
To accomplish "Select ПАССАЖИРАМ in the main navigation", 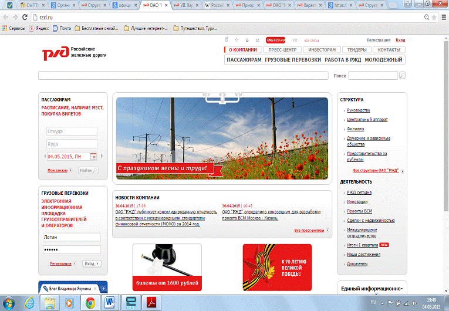I will [244, 60].
